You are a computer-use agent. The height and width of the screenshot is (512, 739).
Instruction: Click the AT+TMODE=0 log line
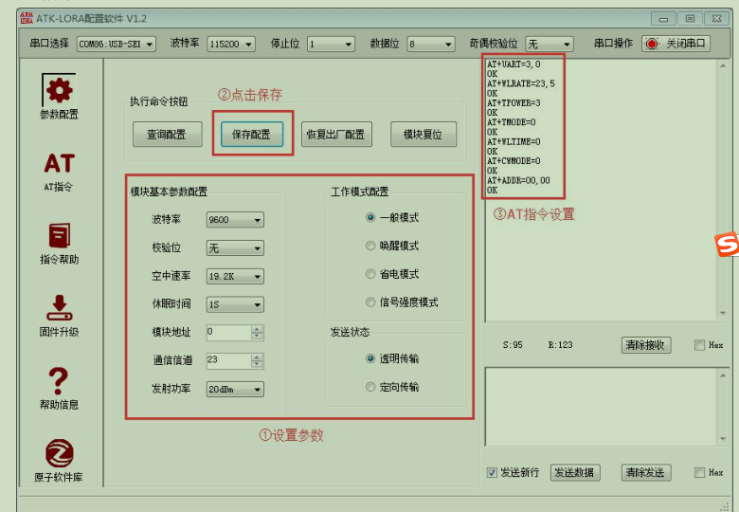pos(512,122)
